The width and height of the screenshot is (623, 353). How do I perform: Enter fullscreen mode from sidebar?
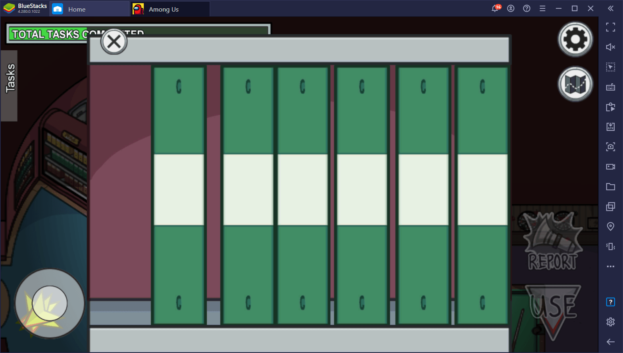611,27
